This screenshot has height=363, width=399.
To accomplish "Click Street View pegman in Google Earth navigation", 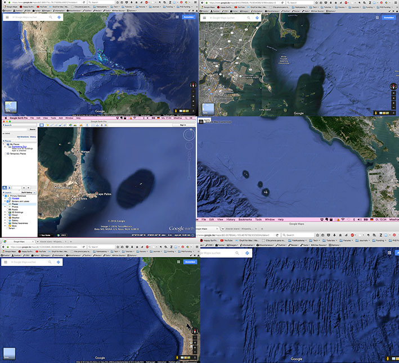I will click(x=189, y=154).
